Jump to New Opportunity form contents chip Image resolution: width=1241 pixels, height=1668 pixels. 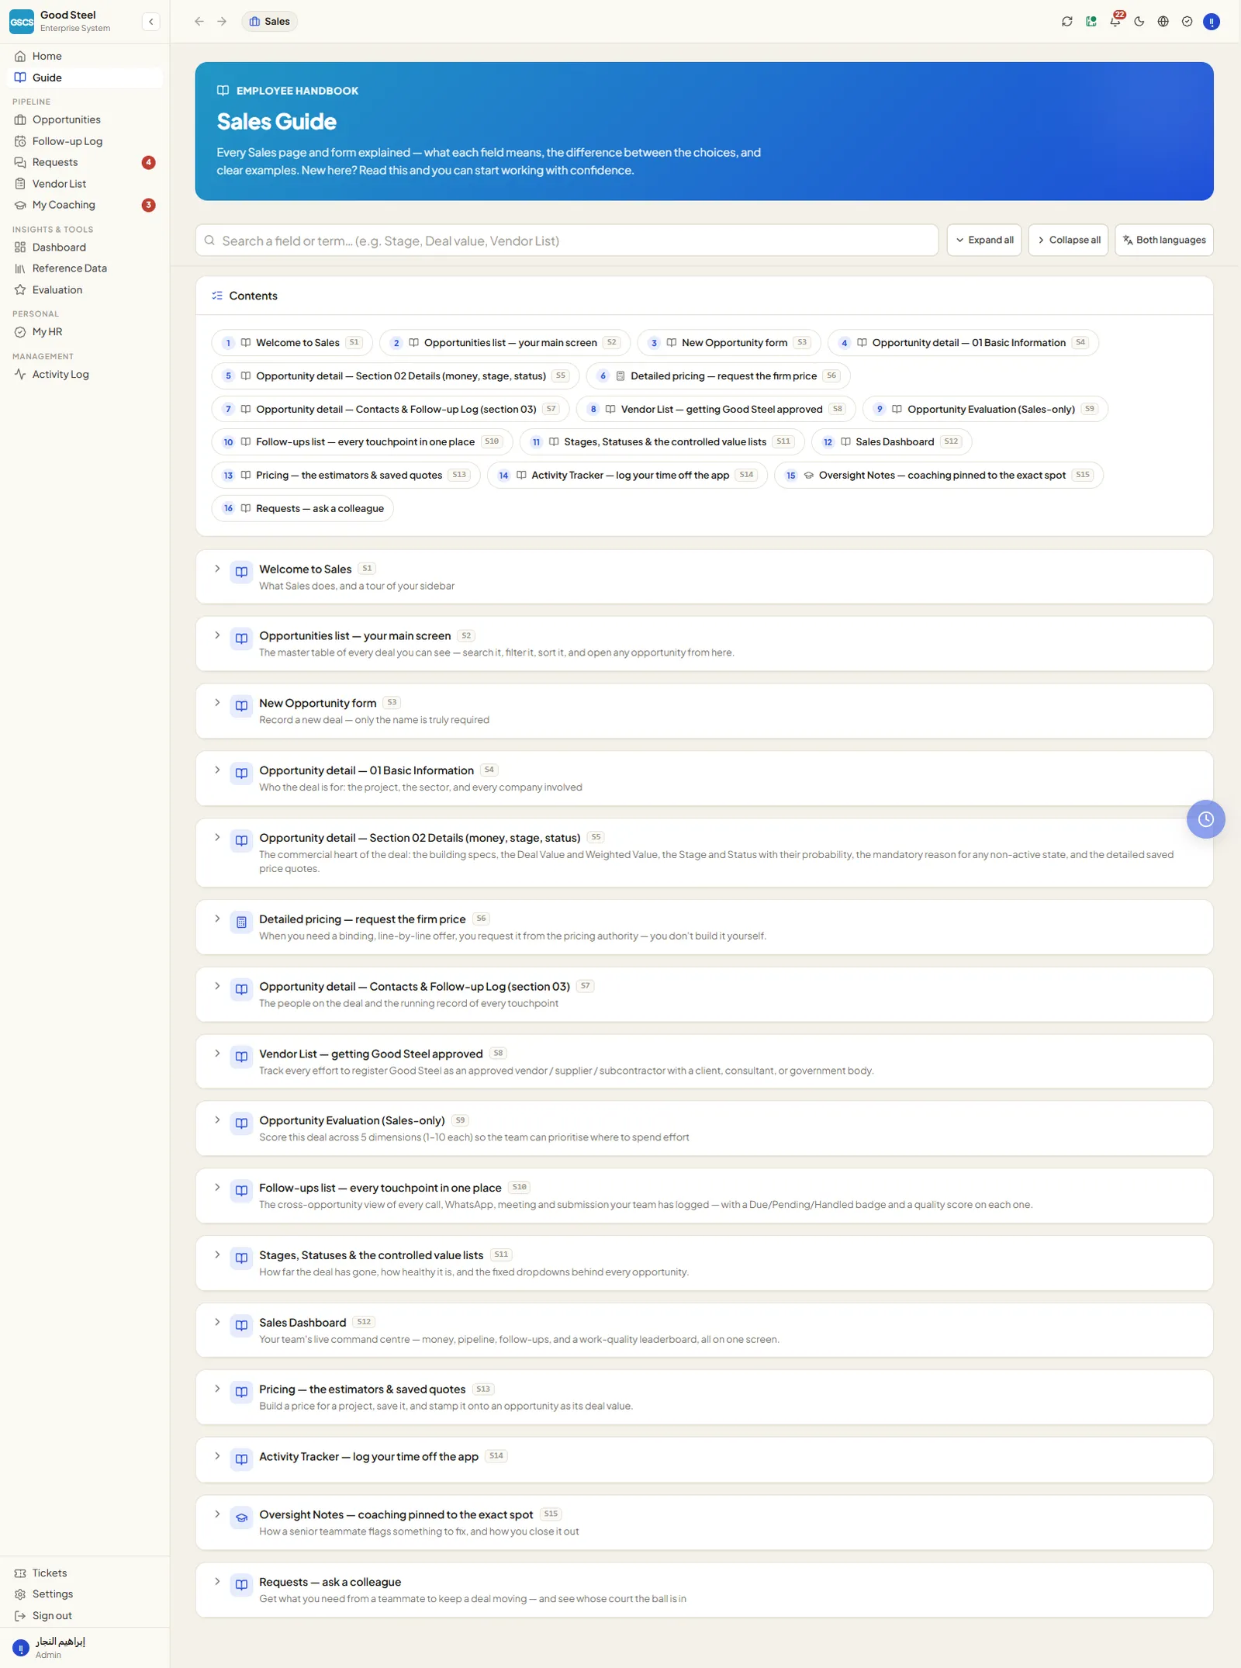(x=728, y=343)
